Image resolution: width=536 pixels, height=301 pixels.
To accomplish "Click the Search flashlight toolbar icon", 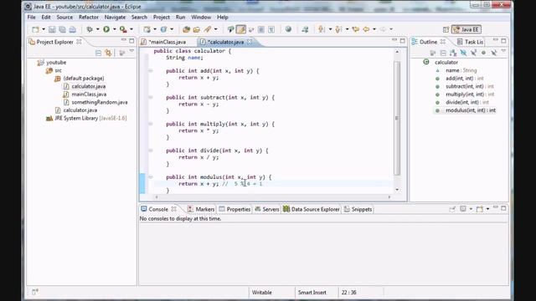I will pos(208,29).
